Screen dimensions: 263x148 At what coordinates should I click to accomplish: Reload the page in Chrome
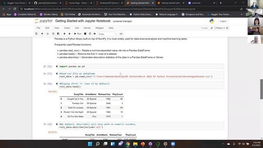[15, 9]
